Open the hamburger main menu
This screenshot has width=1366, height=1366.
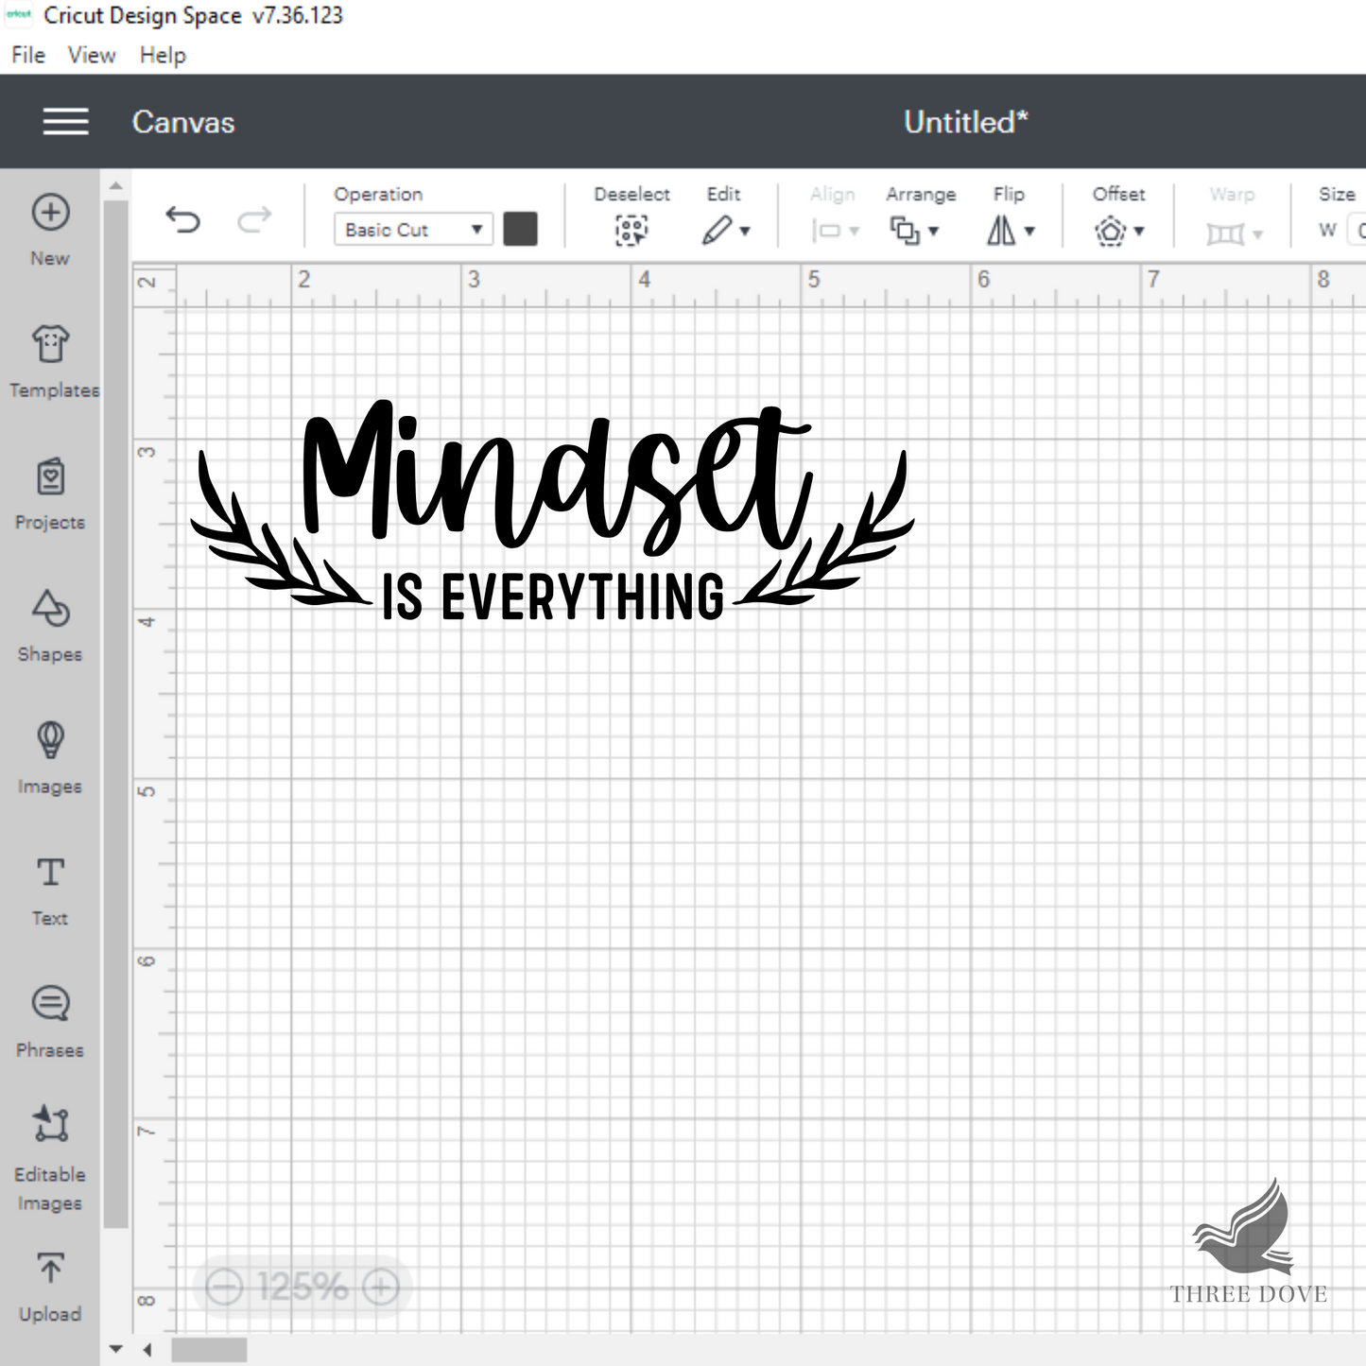(x=65, y=121)
